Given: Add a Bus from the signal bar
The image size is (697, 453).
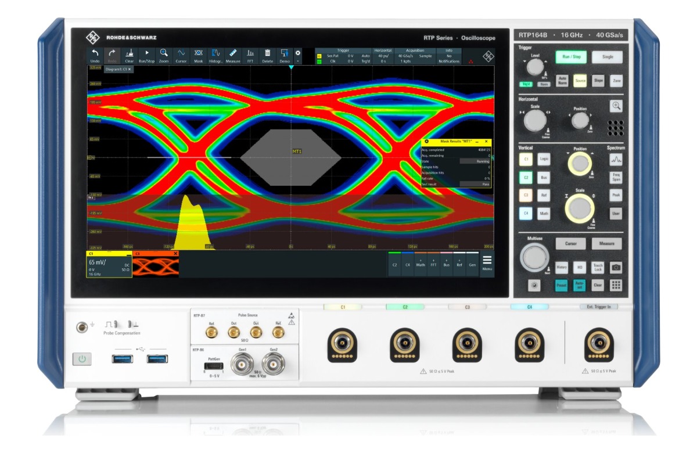Looking at the screenshot, I should coord(447,263).
